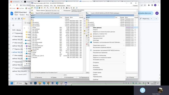This screenshot has width=169, height=95.
Task: Click the microphone icon in system tray
Action: [136, 83]
